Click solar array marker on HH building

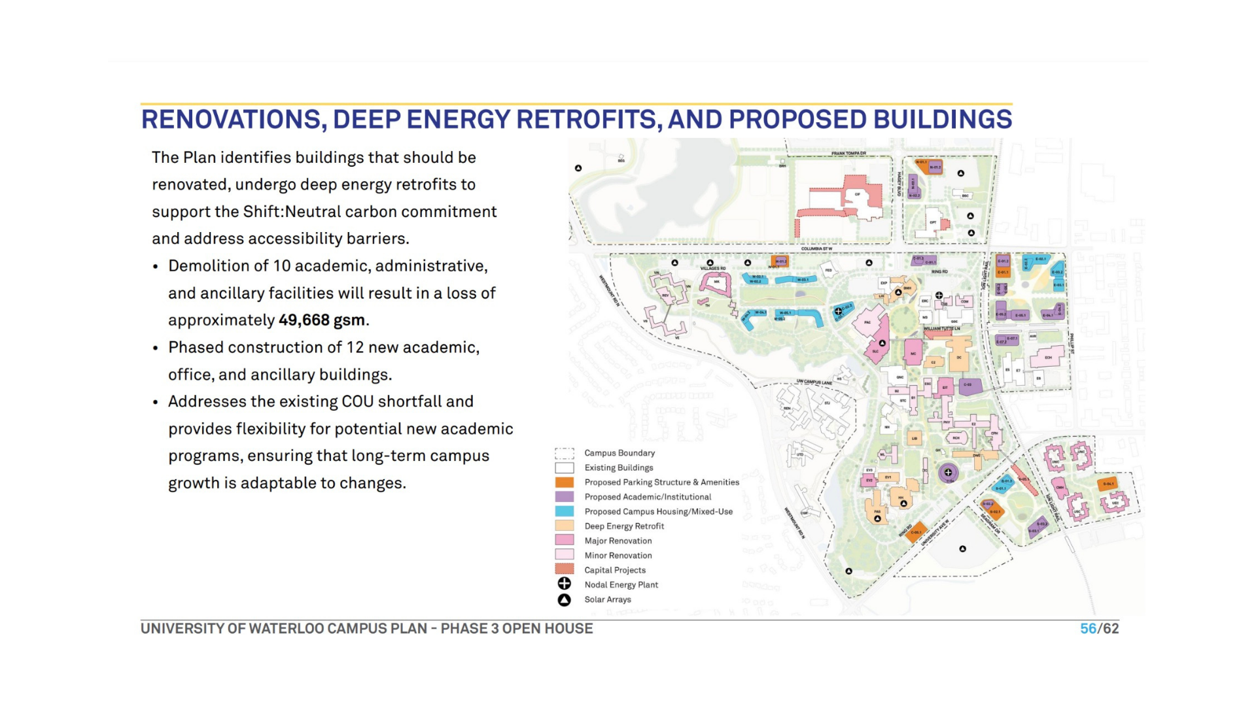903,503
